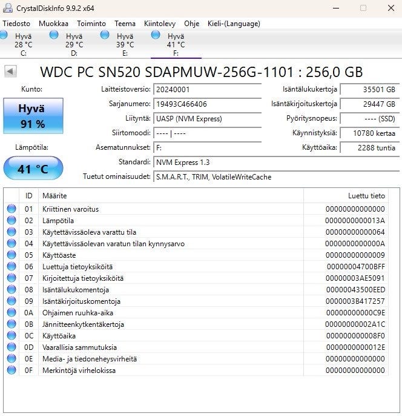The image size is (402, 416).
Task: Click status orb for Jännitteenkytkentäkertoja
Action: click(x=12, y=324)
